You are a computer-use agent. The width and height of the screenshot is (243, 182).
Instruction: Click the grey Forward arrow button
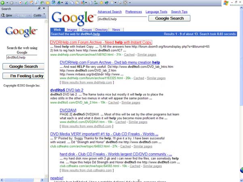12,3
